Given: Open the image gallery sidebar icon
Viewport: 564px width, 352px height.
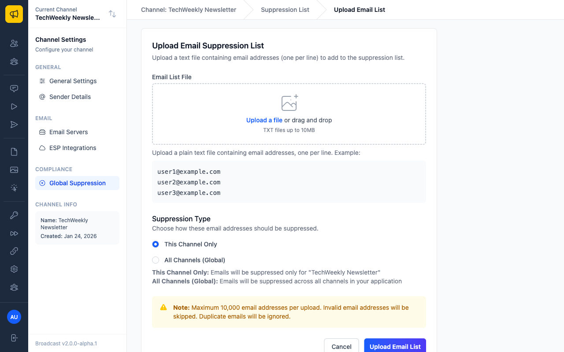Looking at the screenshot, I should coord(14,170).
